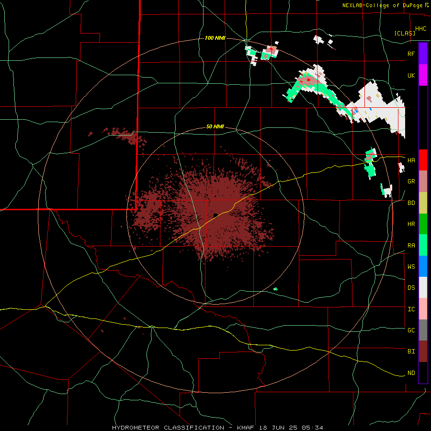Click the ND legend label
Screen dimensions: 431x431
pos(411,373)
